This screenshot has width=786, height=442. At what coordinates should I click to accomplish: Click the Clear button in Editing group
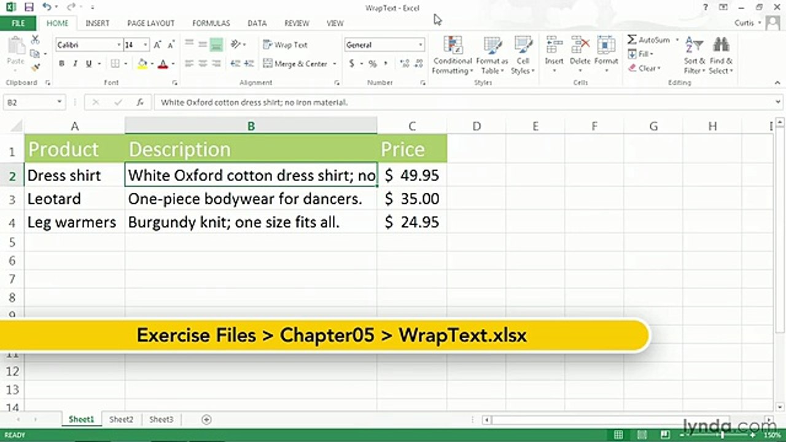pyautogui.click(x=644, y=68)
